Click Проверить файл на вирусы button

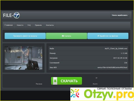tap(25, 36)
